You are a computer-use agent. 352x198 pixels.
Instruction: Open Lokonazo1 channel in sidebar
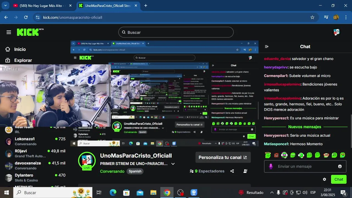(x=35, y=141)
